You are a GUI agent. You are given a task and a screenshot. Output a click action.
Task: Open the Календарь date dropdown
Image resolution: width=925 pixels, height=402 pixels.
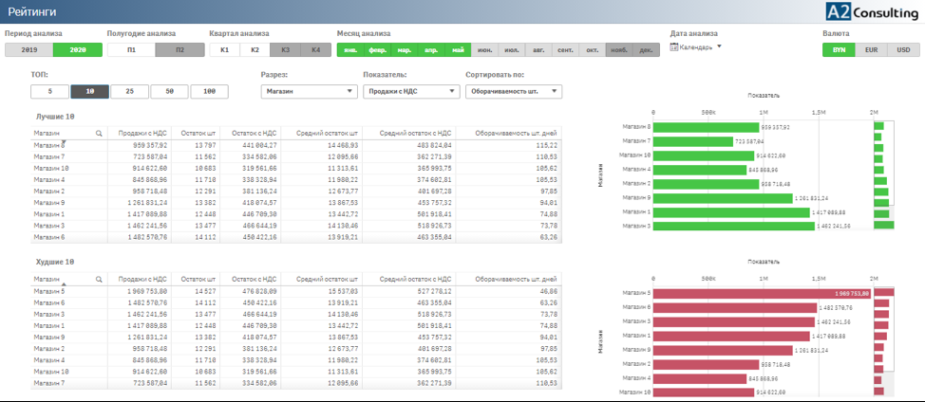click(x=696, y=47)
